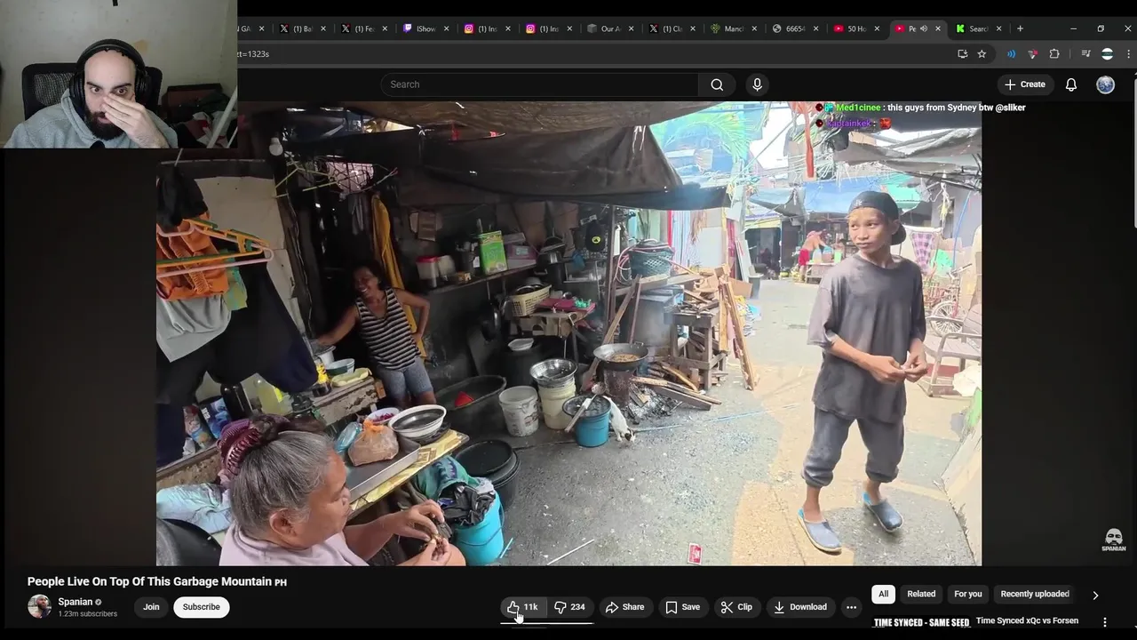The height and width of the screenshot is (640, 1137).
Task: Click the video player to pause
Action: [568, 333]
